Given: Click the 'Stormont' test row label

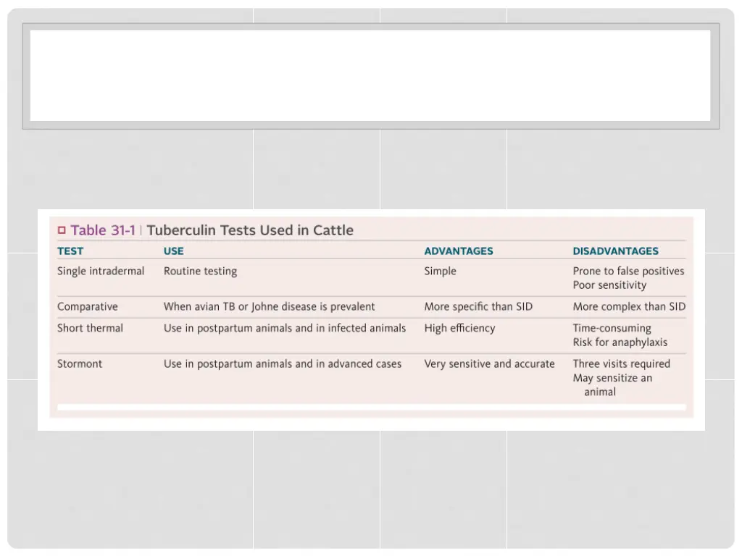Looking at the screenshot, I should [80, 364].
